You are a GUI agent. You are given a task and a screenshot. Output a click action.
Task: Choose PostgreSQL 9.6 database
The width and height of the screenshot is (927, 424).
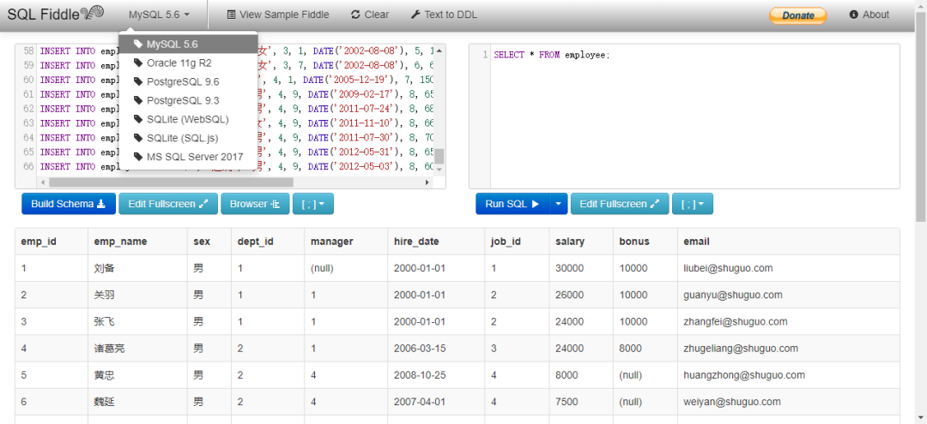tap(188, 81)
